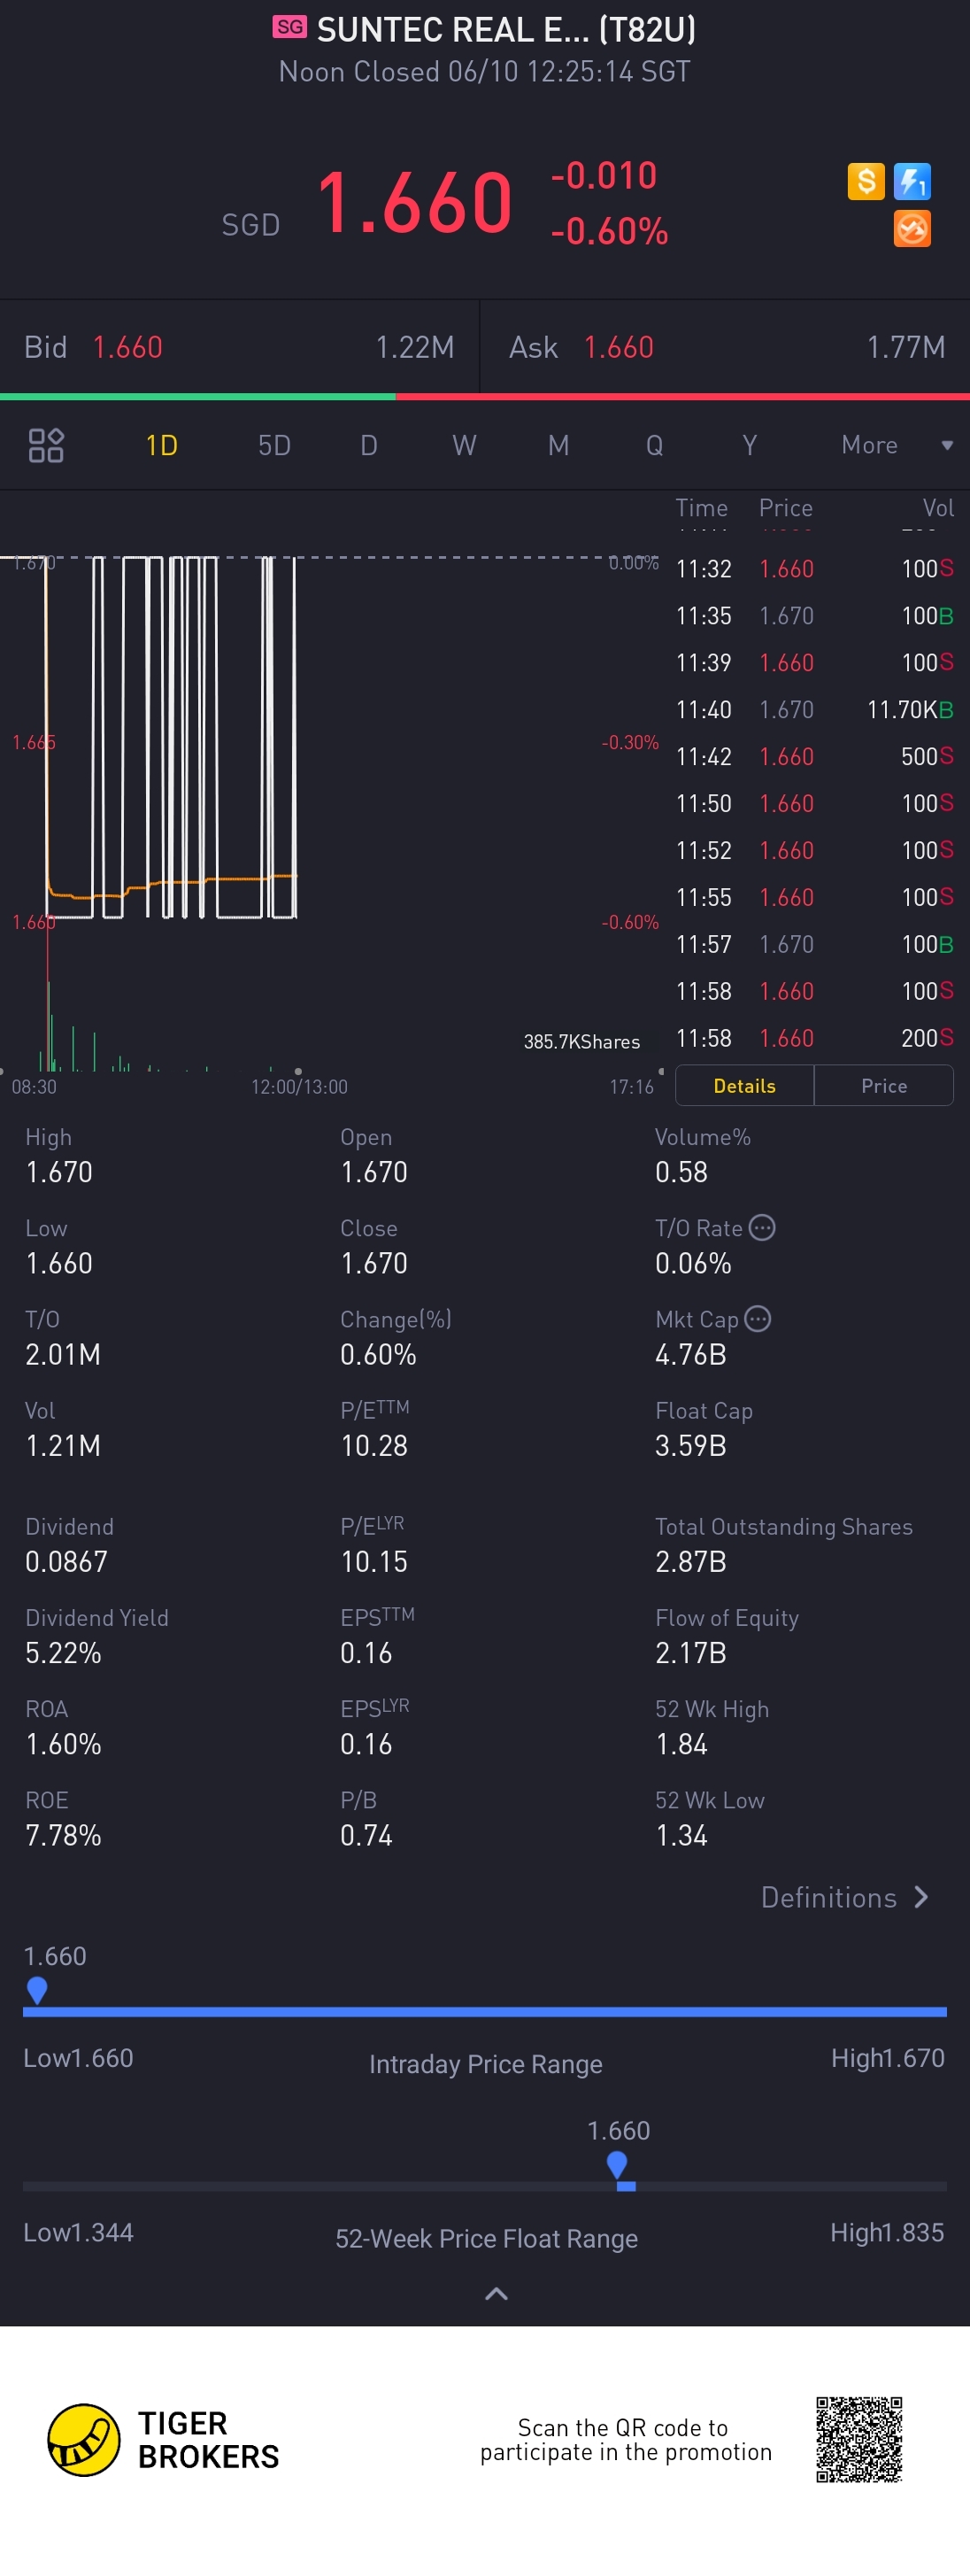The height and width of the screenshot is (2554, 970).
Task: Tap the 52 Wk Low 1.34 value
Action: (681, 1835)
